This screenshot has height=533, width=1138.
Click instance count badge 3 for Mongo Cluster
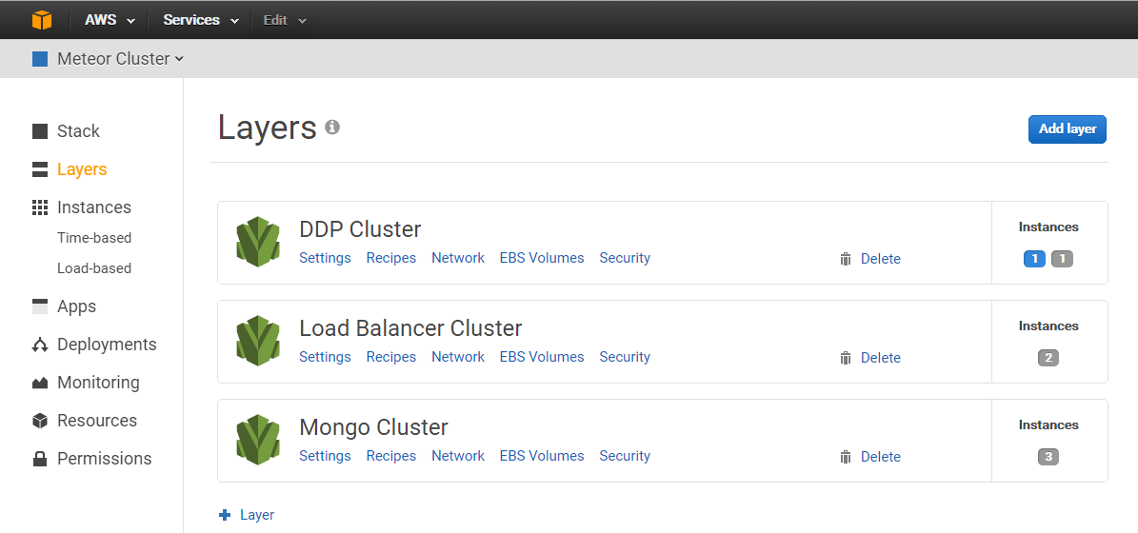[x=1048, y=457]
